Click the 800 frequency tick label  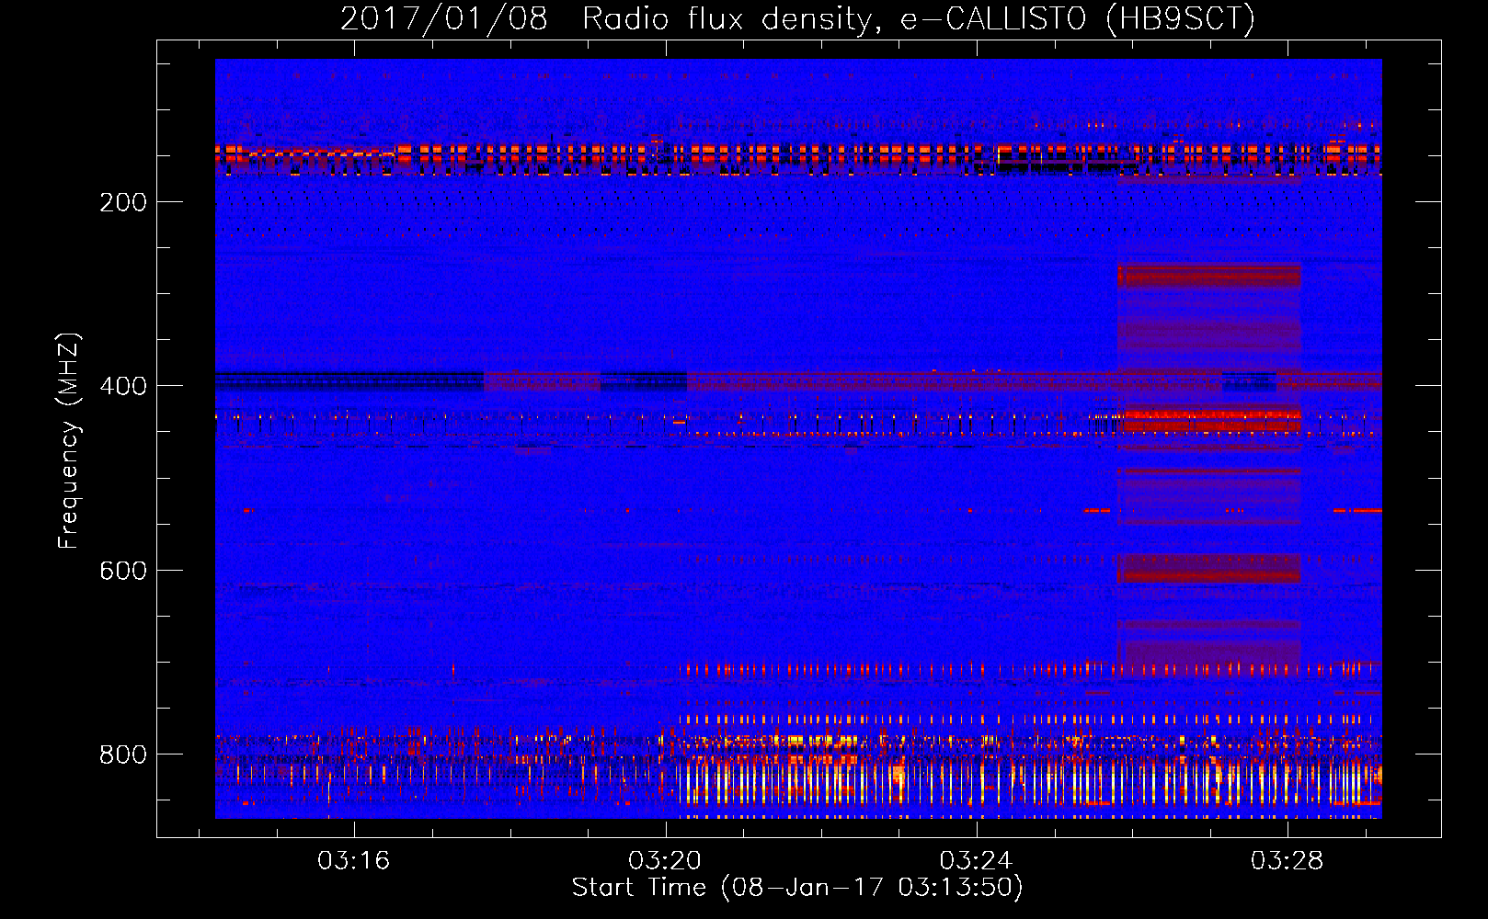point(123,754)
